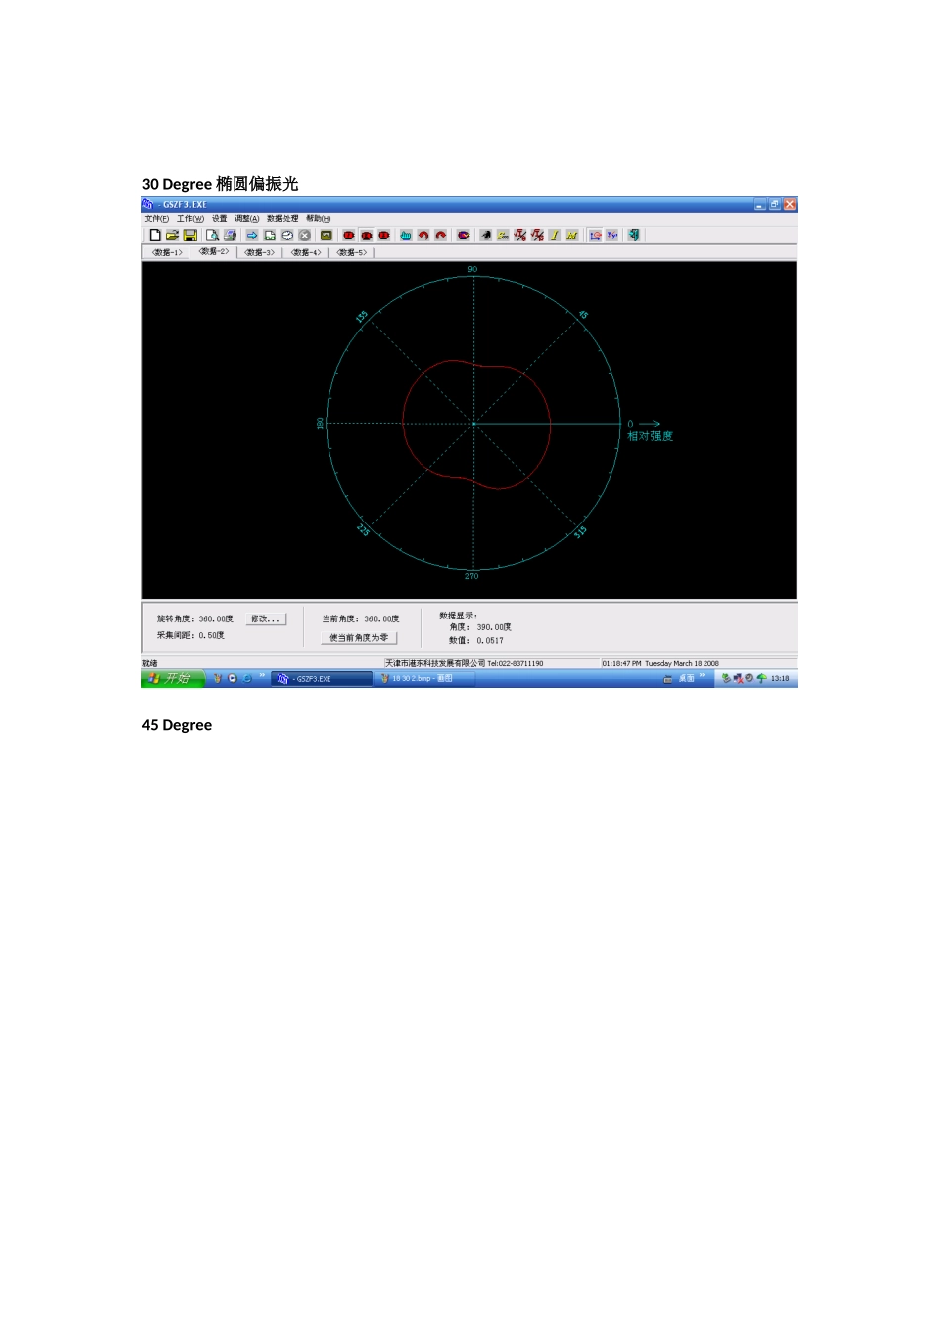This screenshot has width=940, height=1330.
Task: Create a new file using toolbar icon
Action: pyautogui.click(x=155, y=235)
